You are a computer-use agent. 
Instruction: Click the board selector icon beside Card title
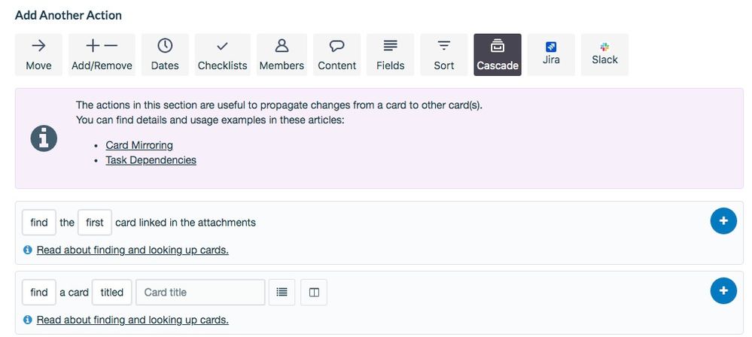click(314, 293)
